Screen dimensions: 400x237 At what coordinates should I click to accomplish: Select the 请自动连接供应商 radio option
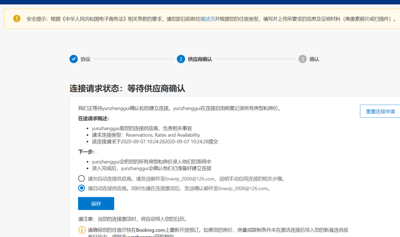pyautogui.click(x=81, y=188)
